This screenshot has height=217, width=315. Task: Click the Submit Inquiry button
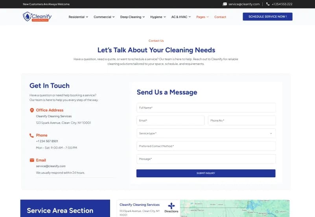(x=206, y=173)
